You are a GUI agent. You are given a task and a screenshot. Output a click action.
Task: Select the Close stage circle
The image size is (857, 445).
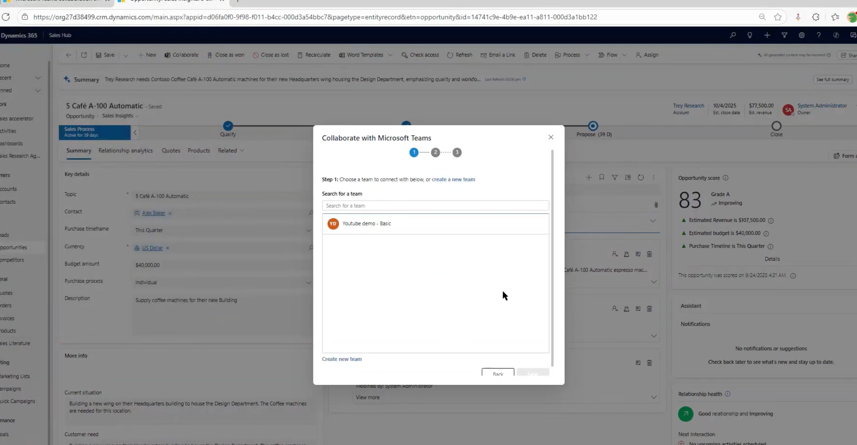(777, 126)
